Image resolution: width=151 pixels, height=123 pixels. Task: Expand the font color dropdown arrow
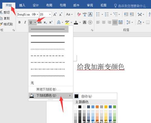tap(80, 22)
